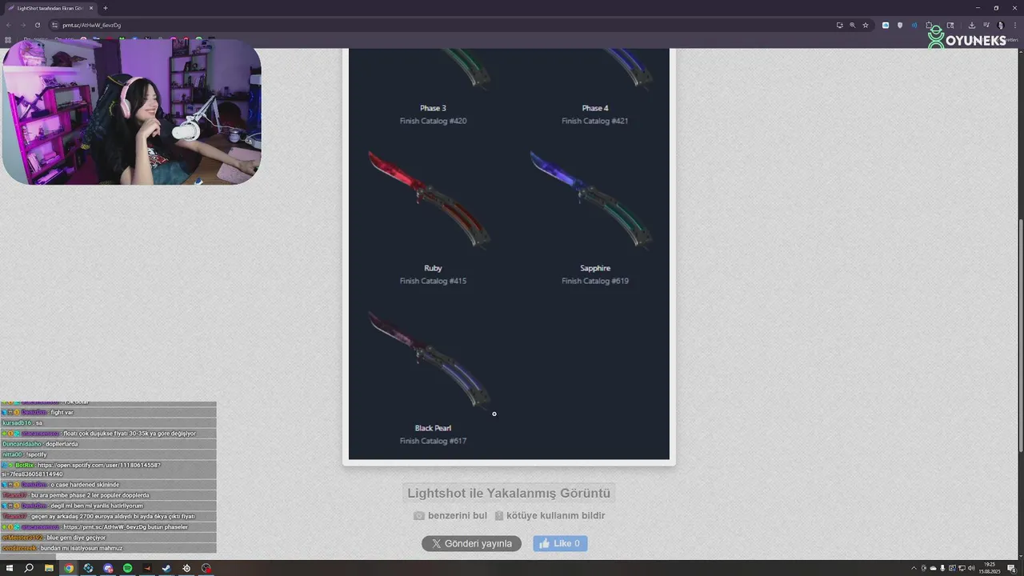Open media controls icon in toolbar

986,25
